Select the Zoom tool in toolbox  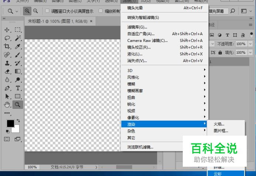17,104
